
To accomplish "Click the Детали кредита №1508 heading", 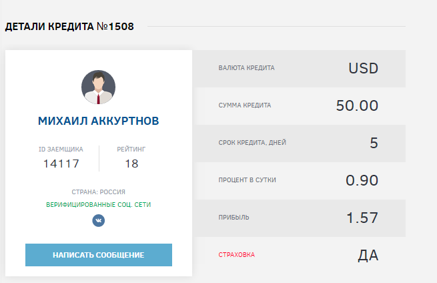I will [70, 27].
